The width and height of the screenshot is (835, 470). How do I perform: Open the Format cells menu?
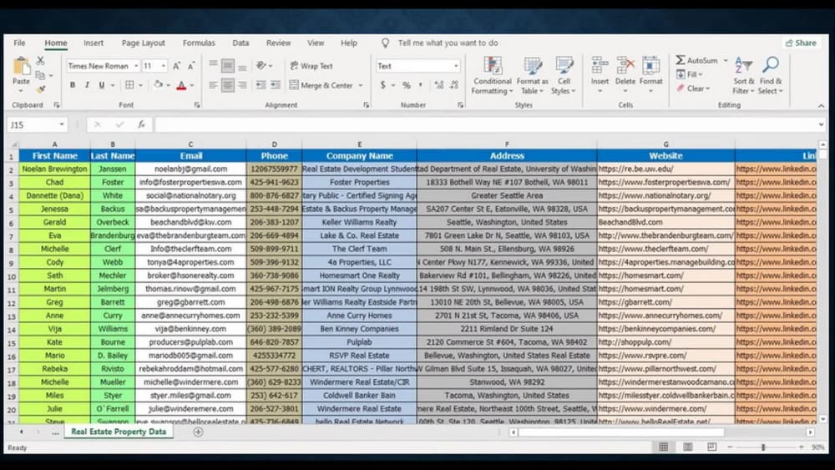[x=650, y=74]
